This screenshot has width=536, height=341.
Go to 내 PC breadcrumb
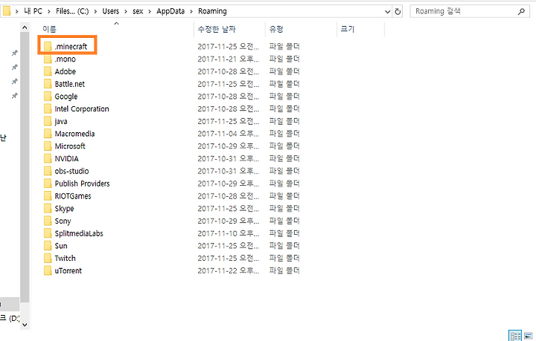[x=33, y=11]
